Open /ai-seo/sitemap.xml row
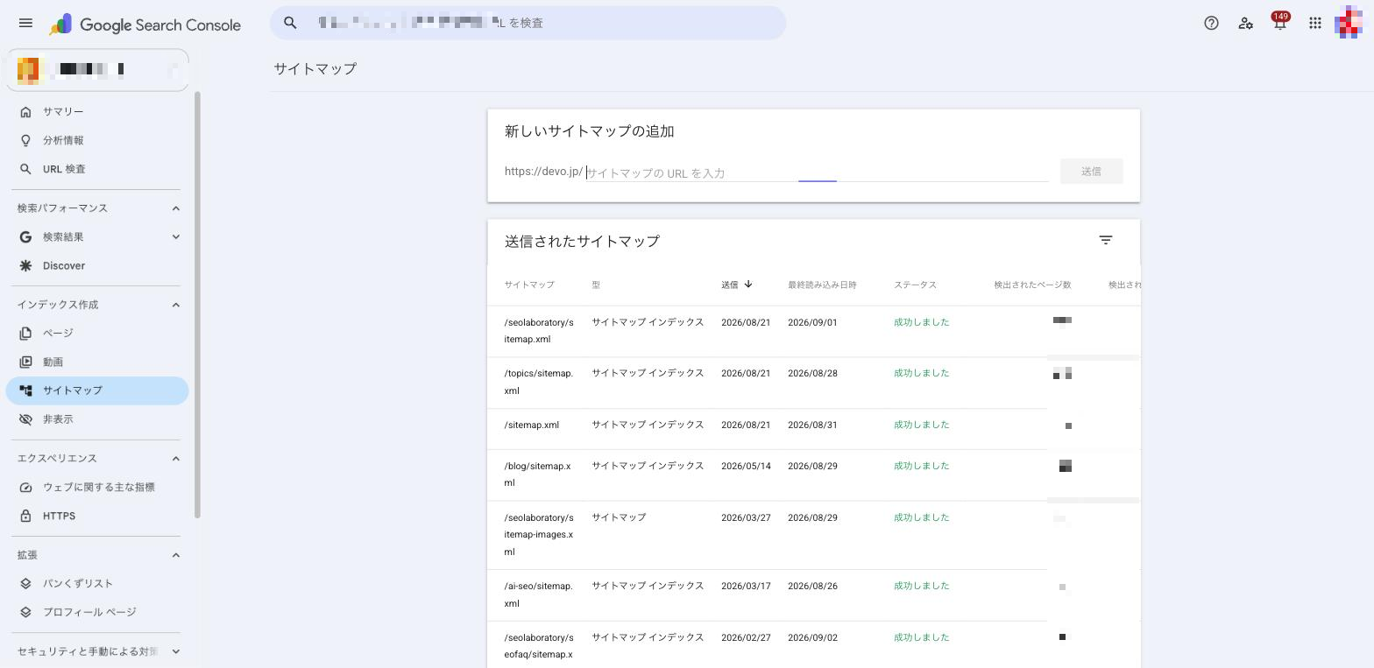Image resolution: width=1374 pixels, height=668 pixels. [x=814, y=595]
